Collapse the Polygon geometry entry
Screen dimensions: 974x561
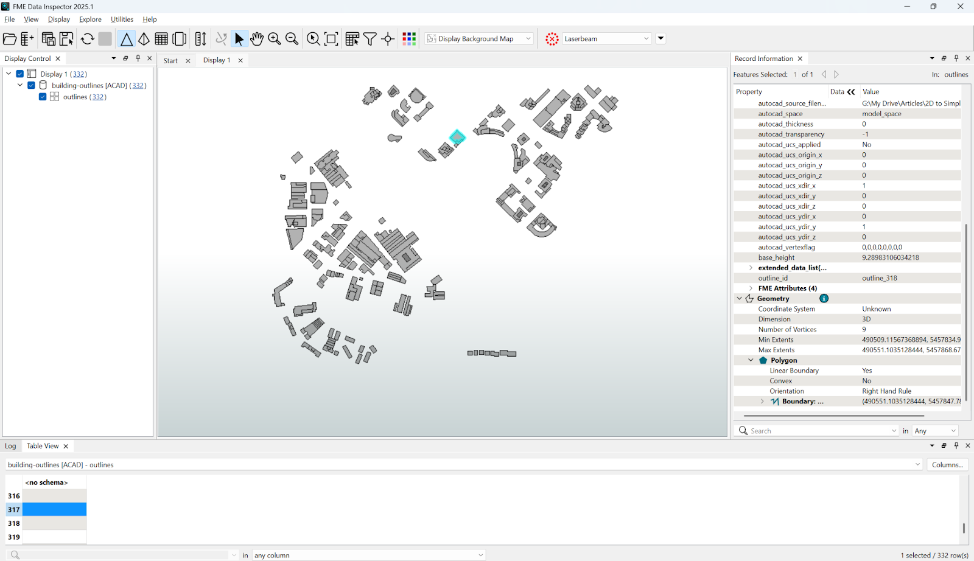tap(750, 360)
